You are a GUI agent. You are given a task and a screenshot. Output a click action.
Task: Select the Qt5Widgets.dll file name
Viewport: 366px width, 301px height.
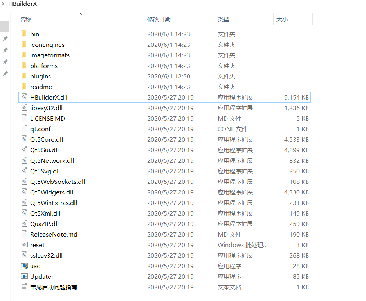(52, 192)
